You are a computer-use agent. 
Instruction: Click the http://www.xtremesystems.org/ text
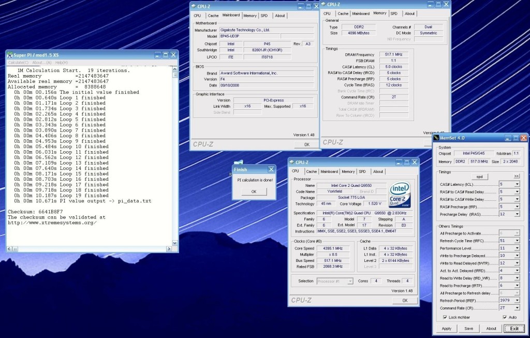52,223
